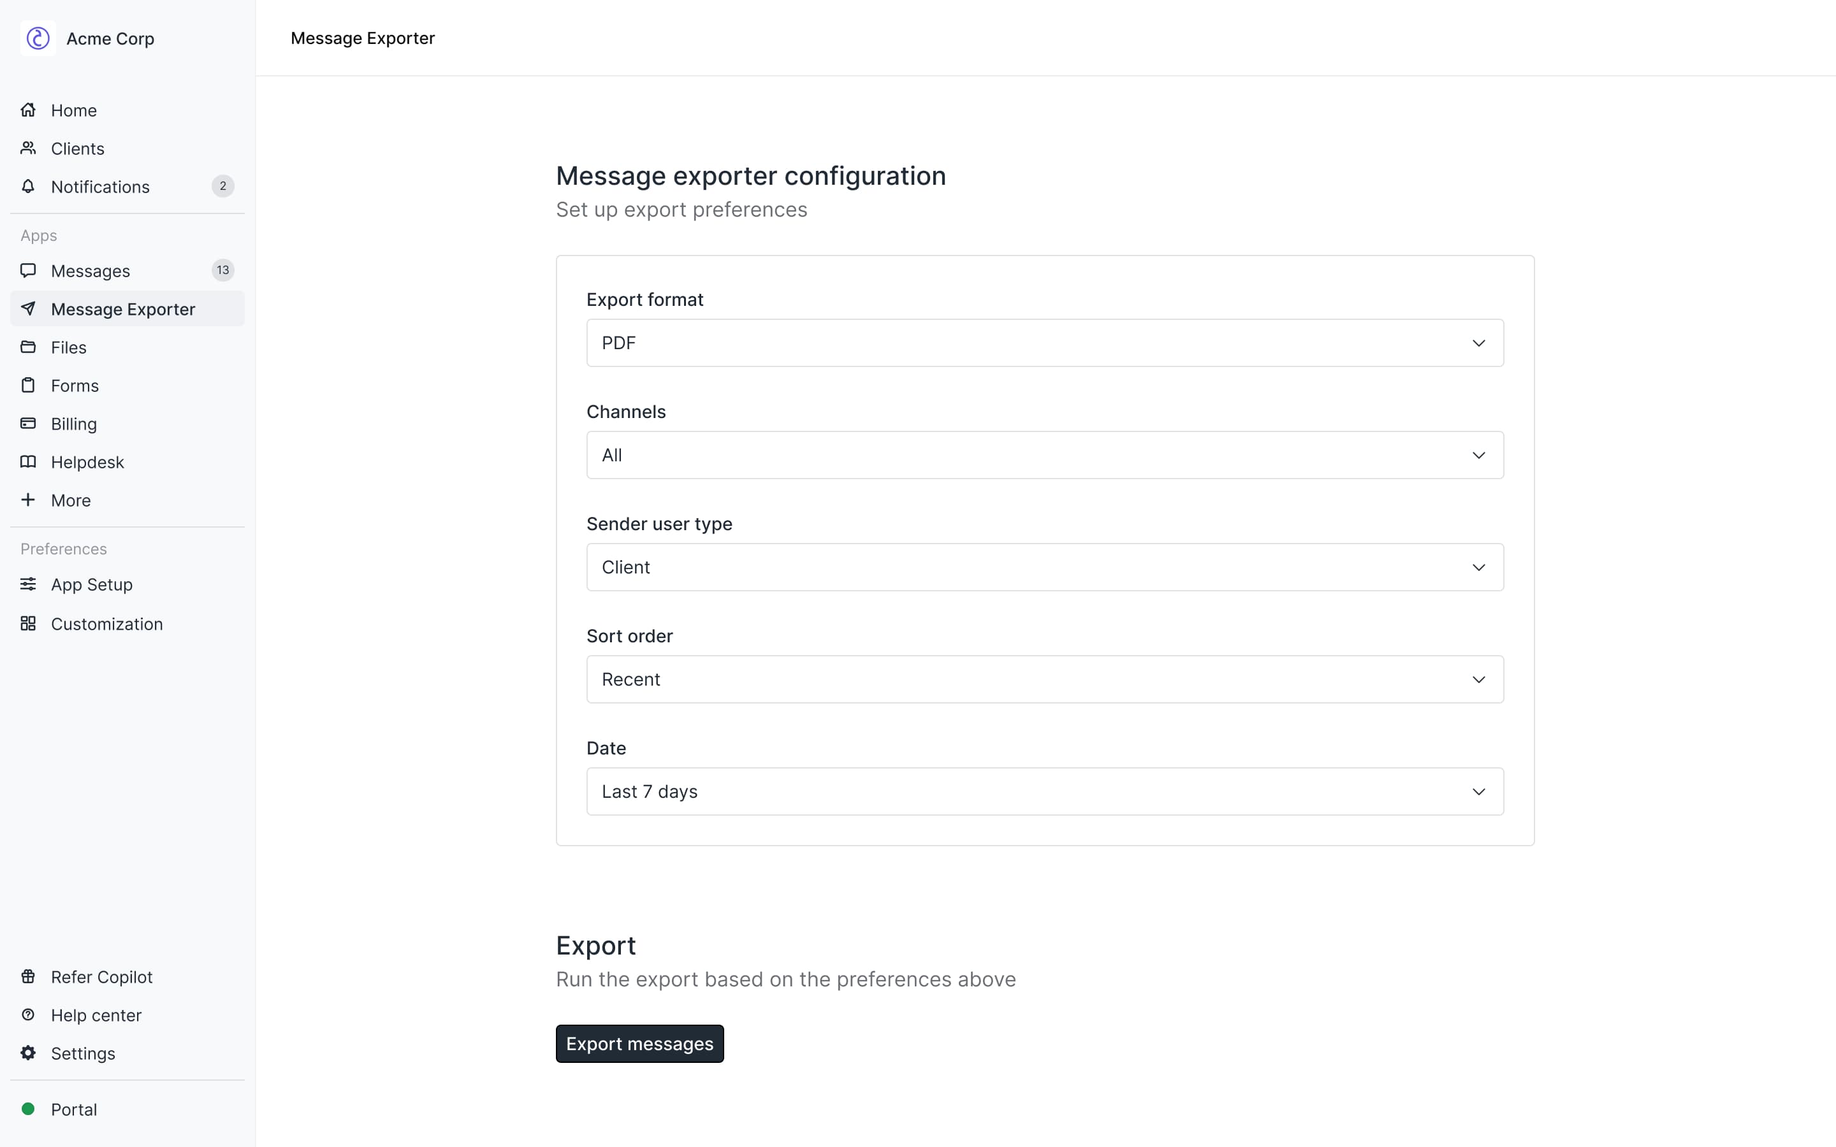Click the Billing card icon

[x=28, y=423]
